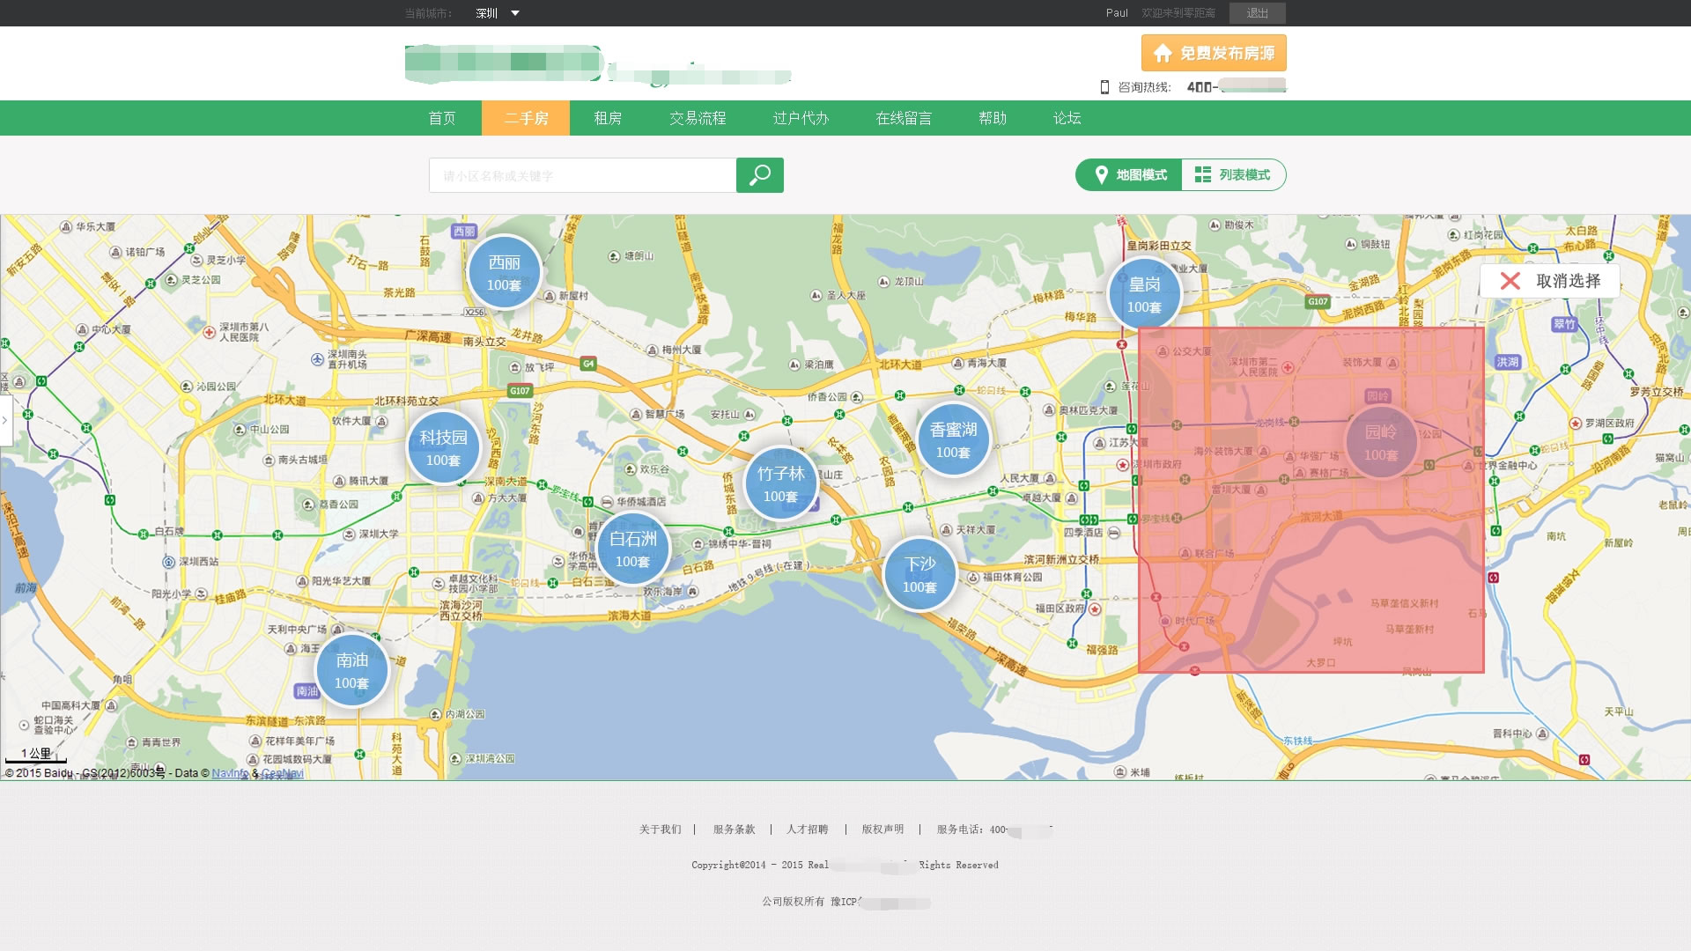Click the green magnifier search button
Screen dimensions: 1691x951
[x=760, y=175]
